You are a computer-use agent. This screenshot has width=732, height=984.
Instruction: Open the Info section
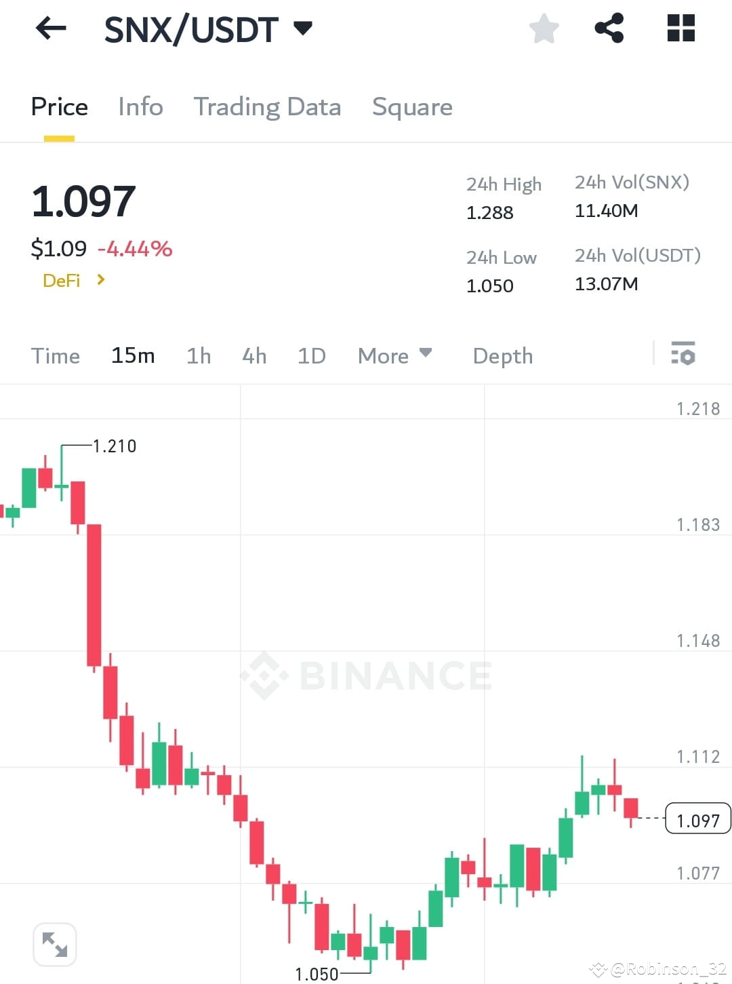click(140, 106)
